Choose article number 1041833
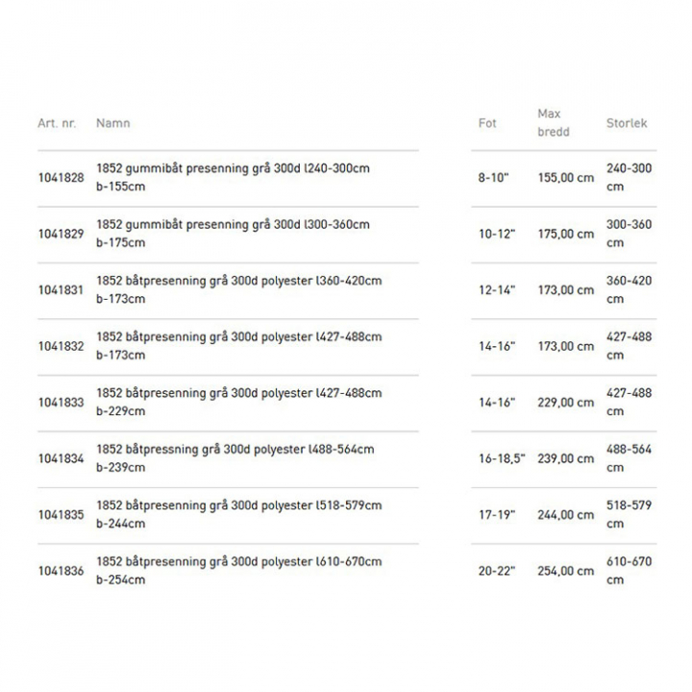The height and width of the screenshot is (692, 692). pos(61,403)
